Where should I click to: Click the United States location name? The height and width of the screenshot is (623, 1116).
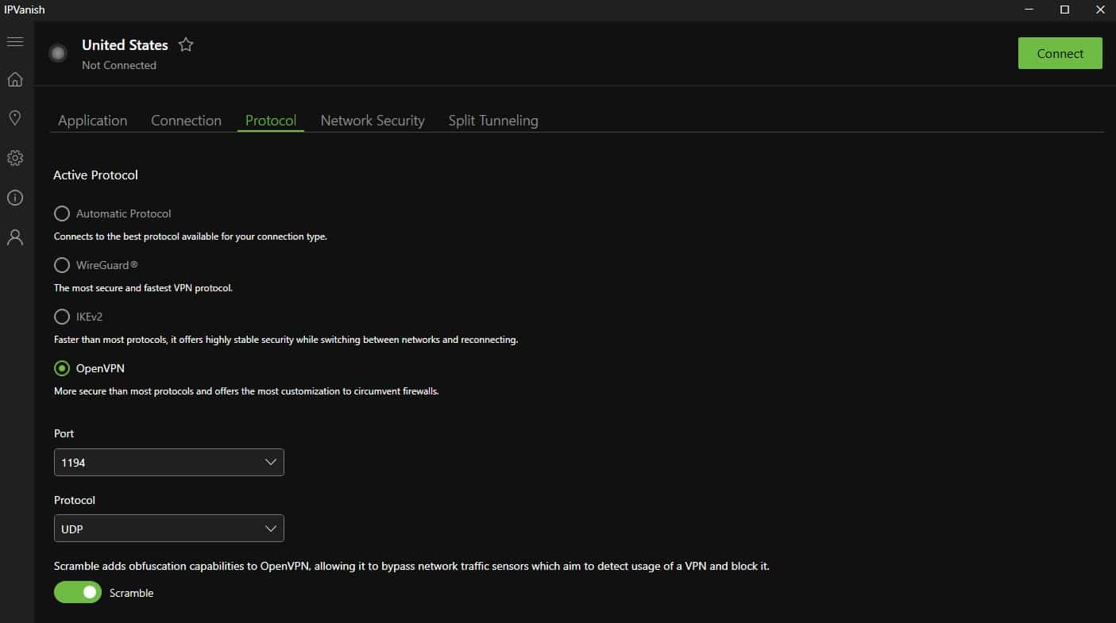pyautogui.click(x=125, y=45)
